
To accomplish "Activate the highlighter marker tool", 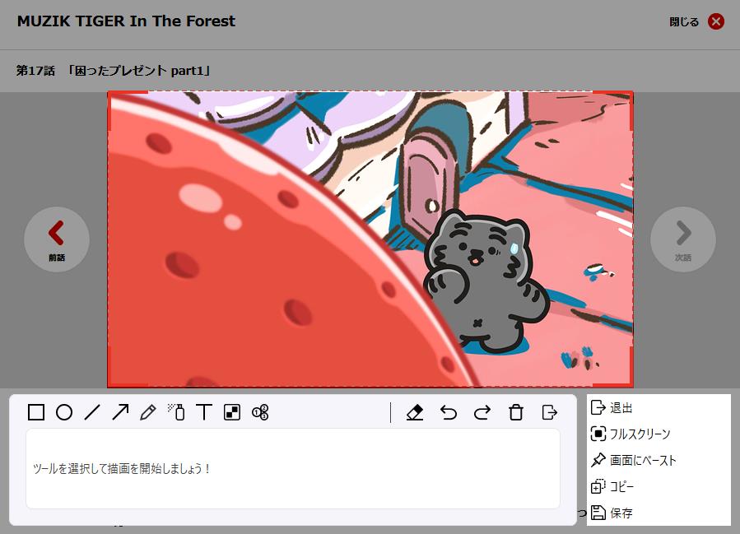I will pos(176,412).
